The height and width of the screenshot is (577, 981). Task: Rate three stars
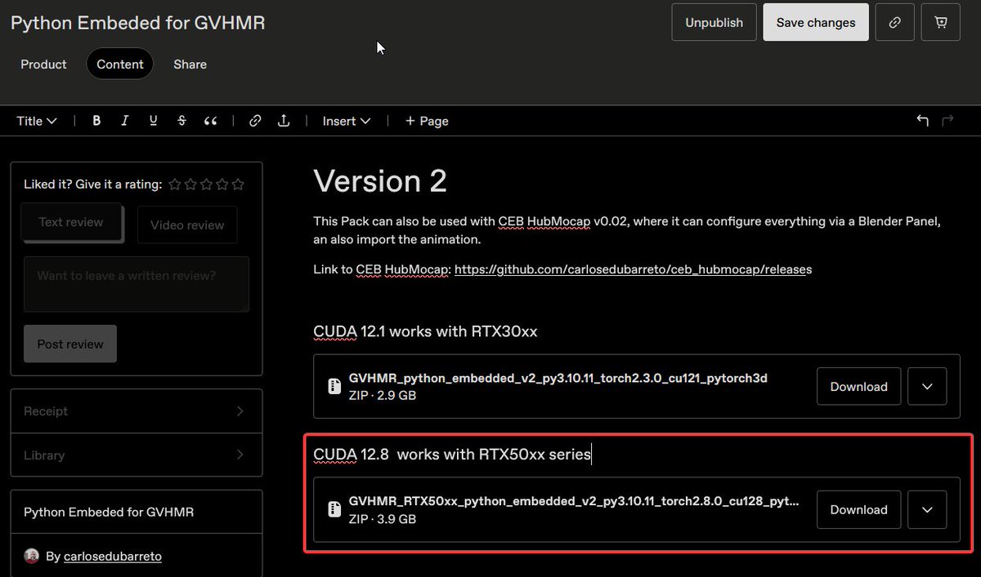(x=206, y=184)
